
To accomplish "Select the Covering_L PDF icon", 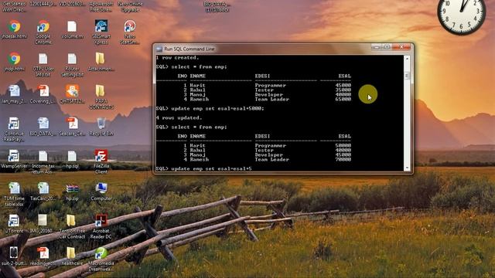I will pyautogui.click(x=43, y=91).
